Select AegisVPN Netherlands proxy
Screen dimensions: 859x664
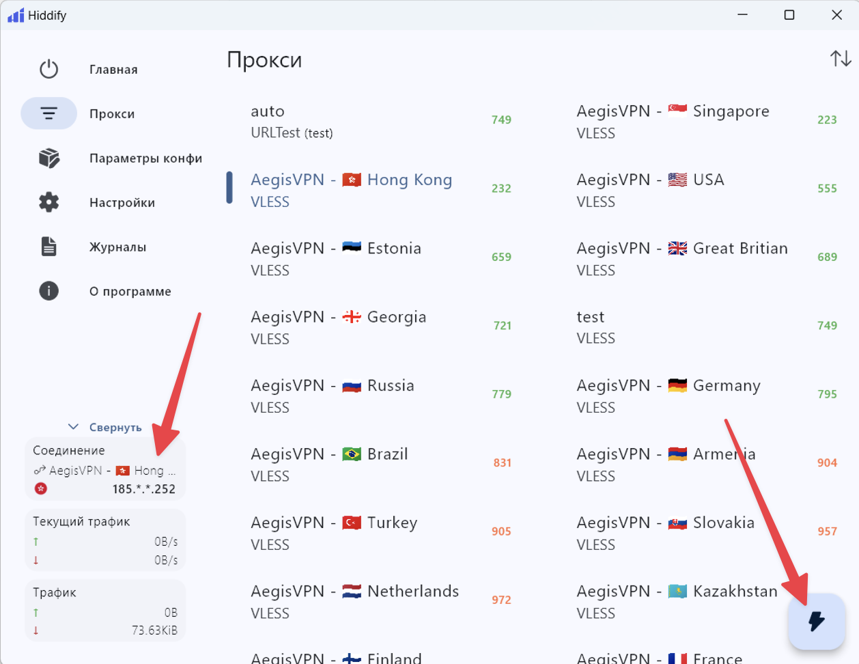381,601
